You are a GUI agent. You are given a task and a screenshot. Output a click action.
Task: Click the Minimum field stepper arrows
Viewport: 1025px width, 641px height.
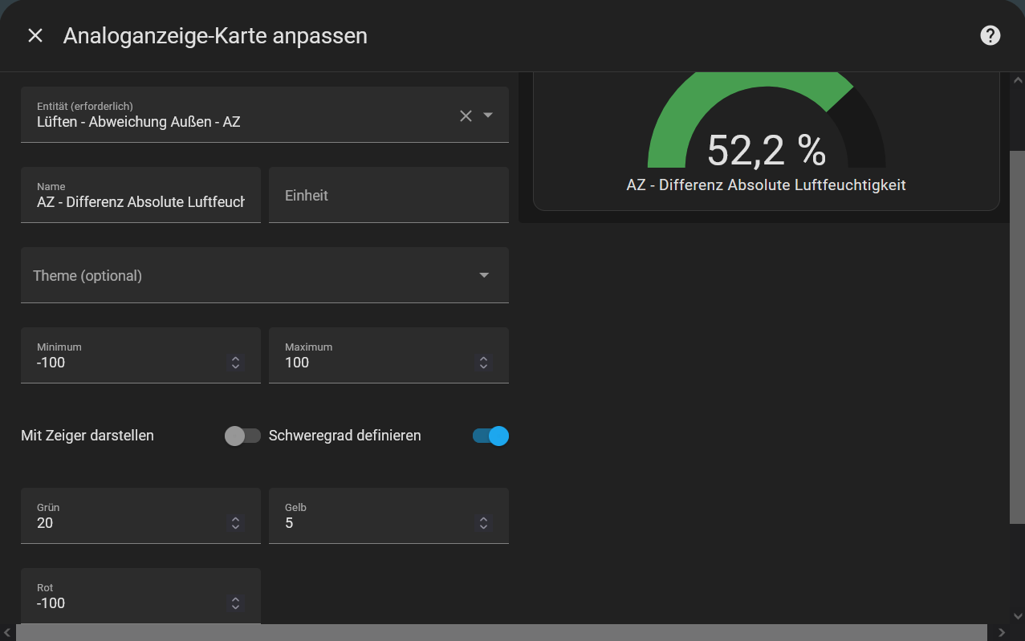click(x=235, y=363)
